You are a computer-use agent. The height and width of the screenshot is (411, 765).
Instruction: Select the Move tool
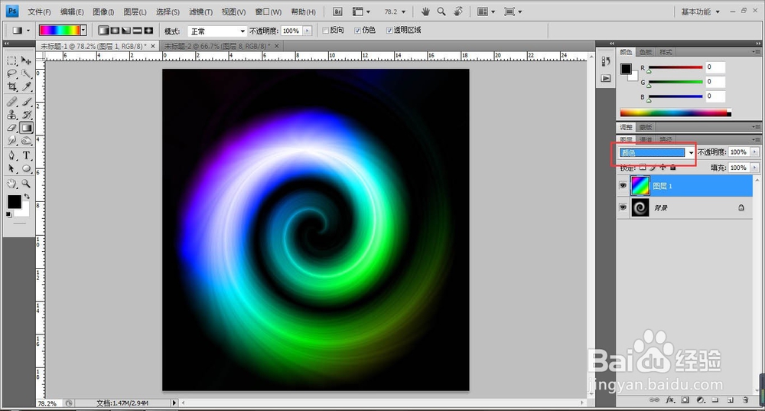click(x=26, y=60)
